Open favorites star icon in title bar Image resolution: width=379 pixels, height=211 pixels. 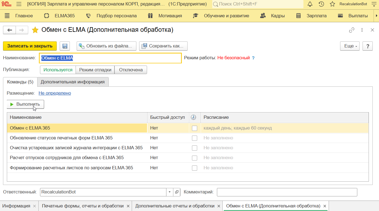click(332, 4)
